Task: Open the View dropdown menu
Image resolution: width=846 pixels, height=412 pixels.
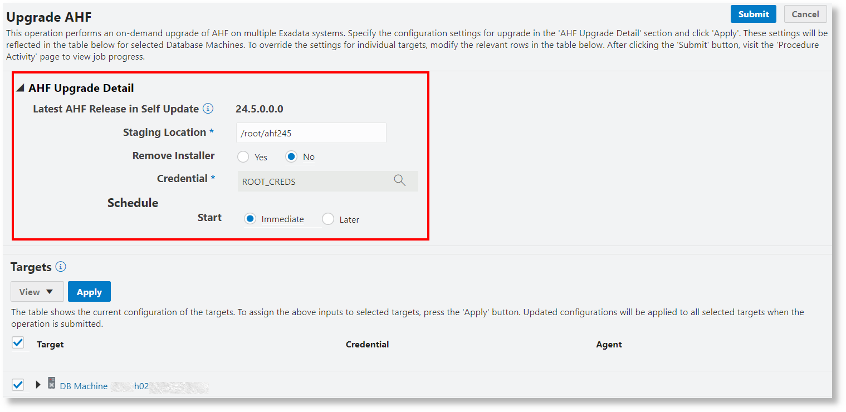Action: 37,292
